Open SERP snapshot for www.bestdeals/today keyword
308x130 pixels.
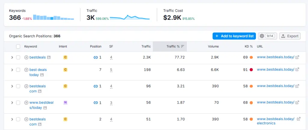(x=45, y=108)
